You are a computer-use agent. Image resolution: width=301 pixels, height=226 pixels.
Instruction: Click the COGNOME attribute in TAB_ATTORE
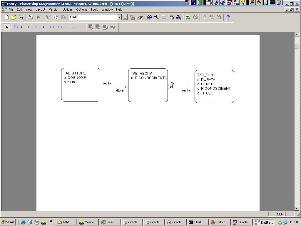coord(77,78)
